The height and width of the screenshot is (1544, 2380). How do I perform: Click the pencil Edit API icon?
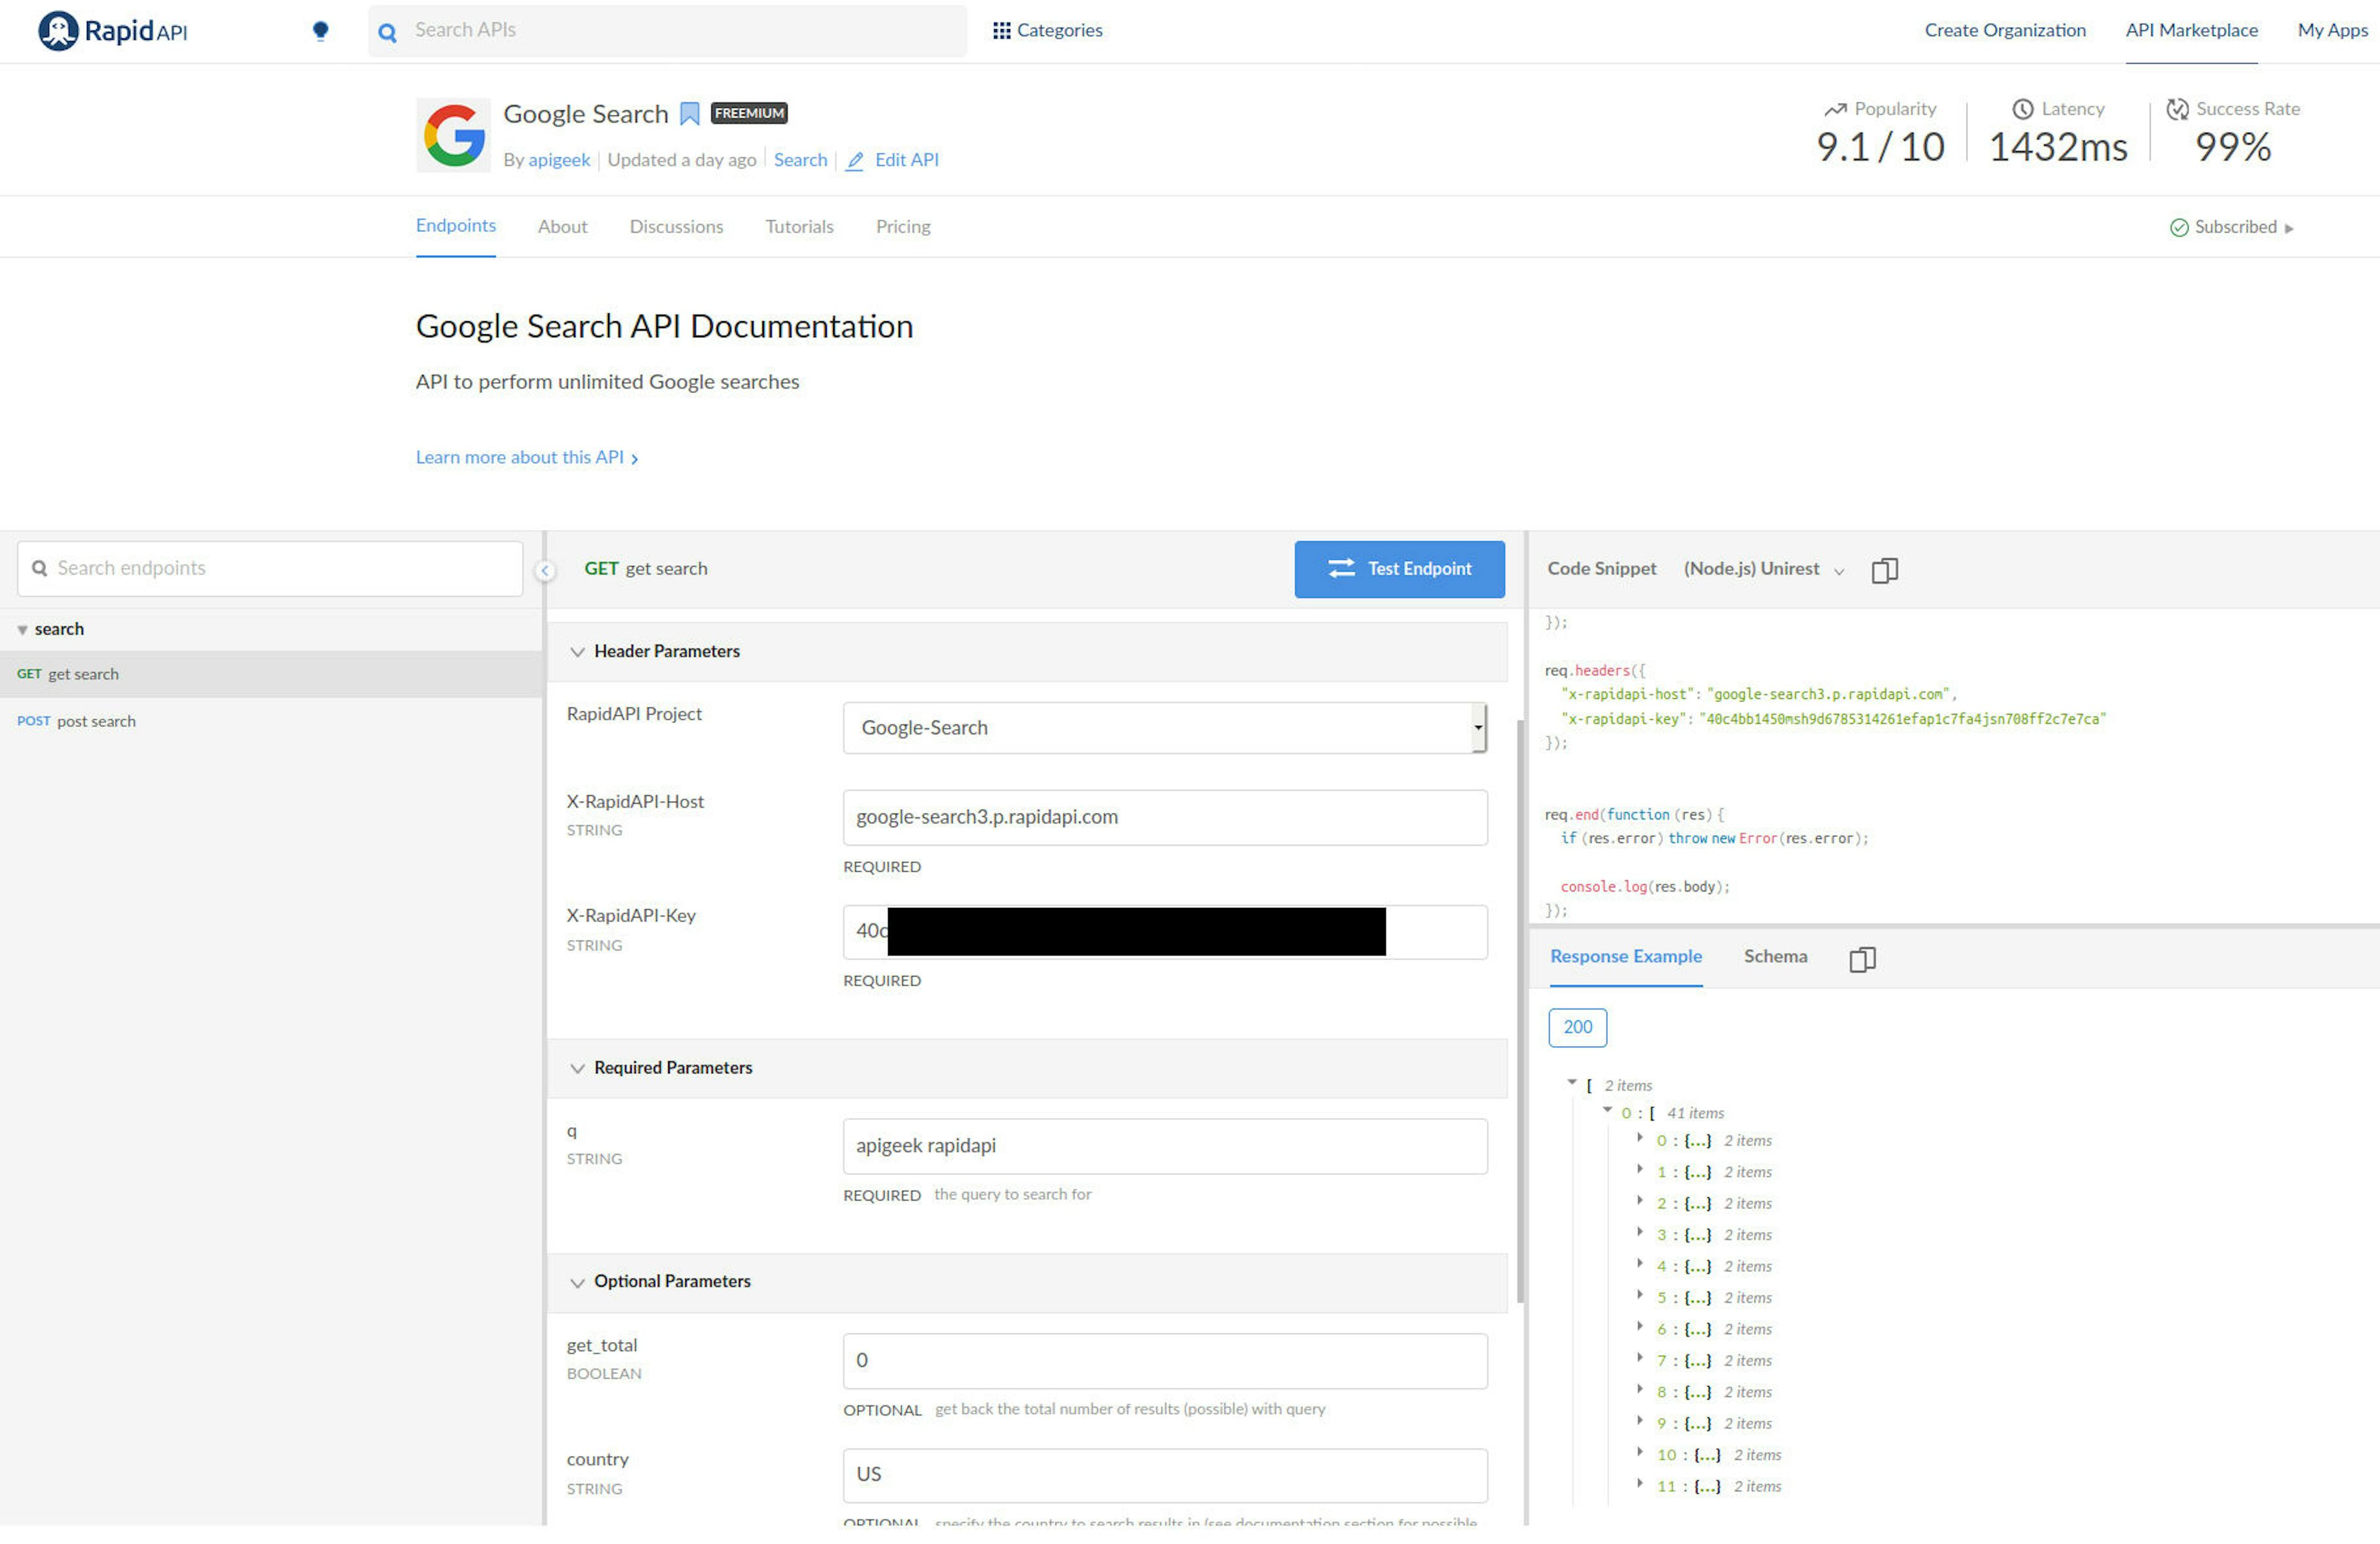(x=855, y=161)
